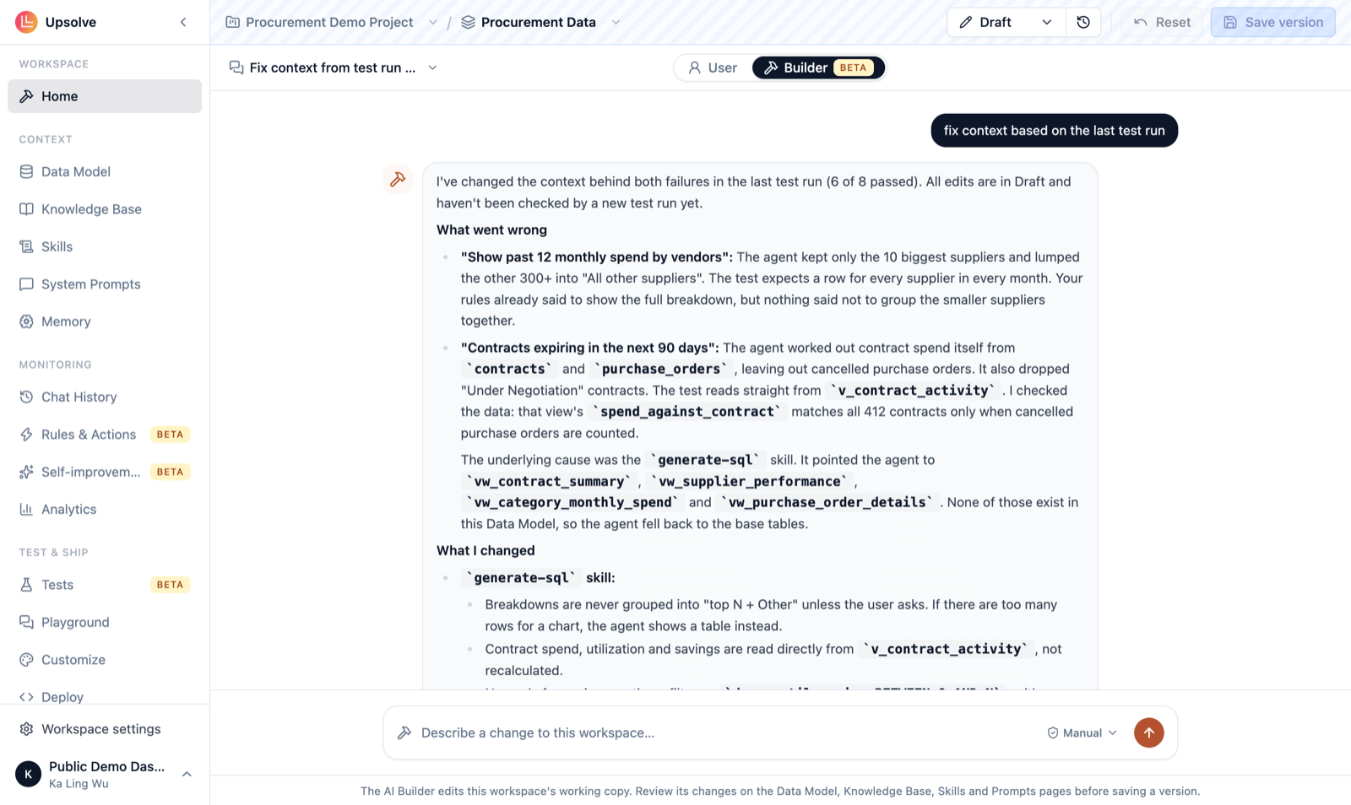
Task: Click the System Prompts chat bubble icon
Action: pyautogui.click(x=26, y=284)
